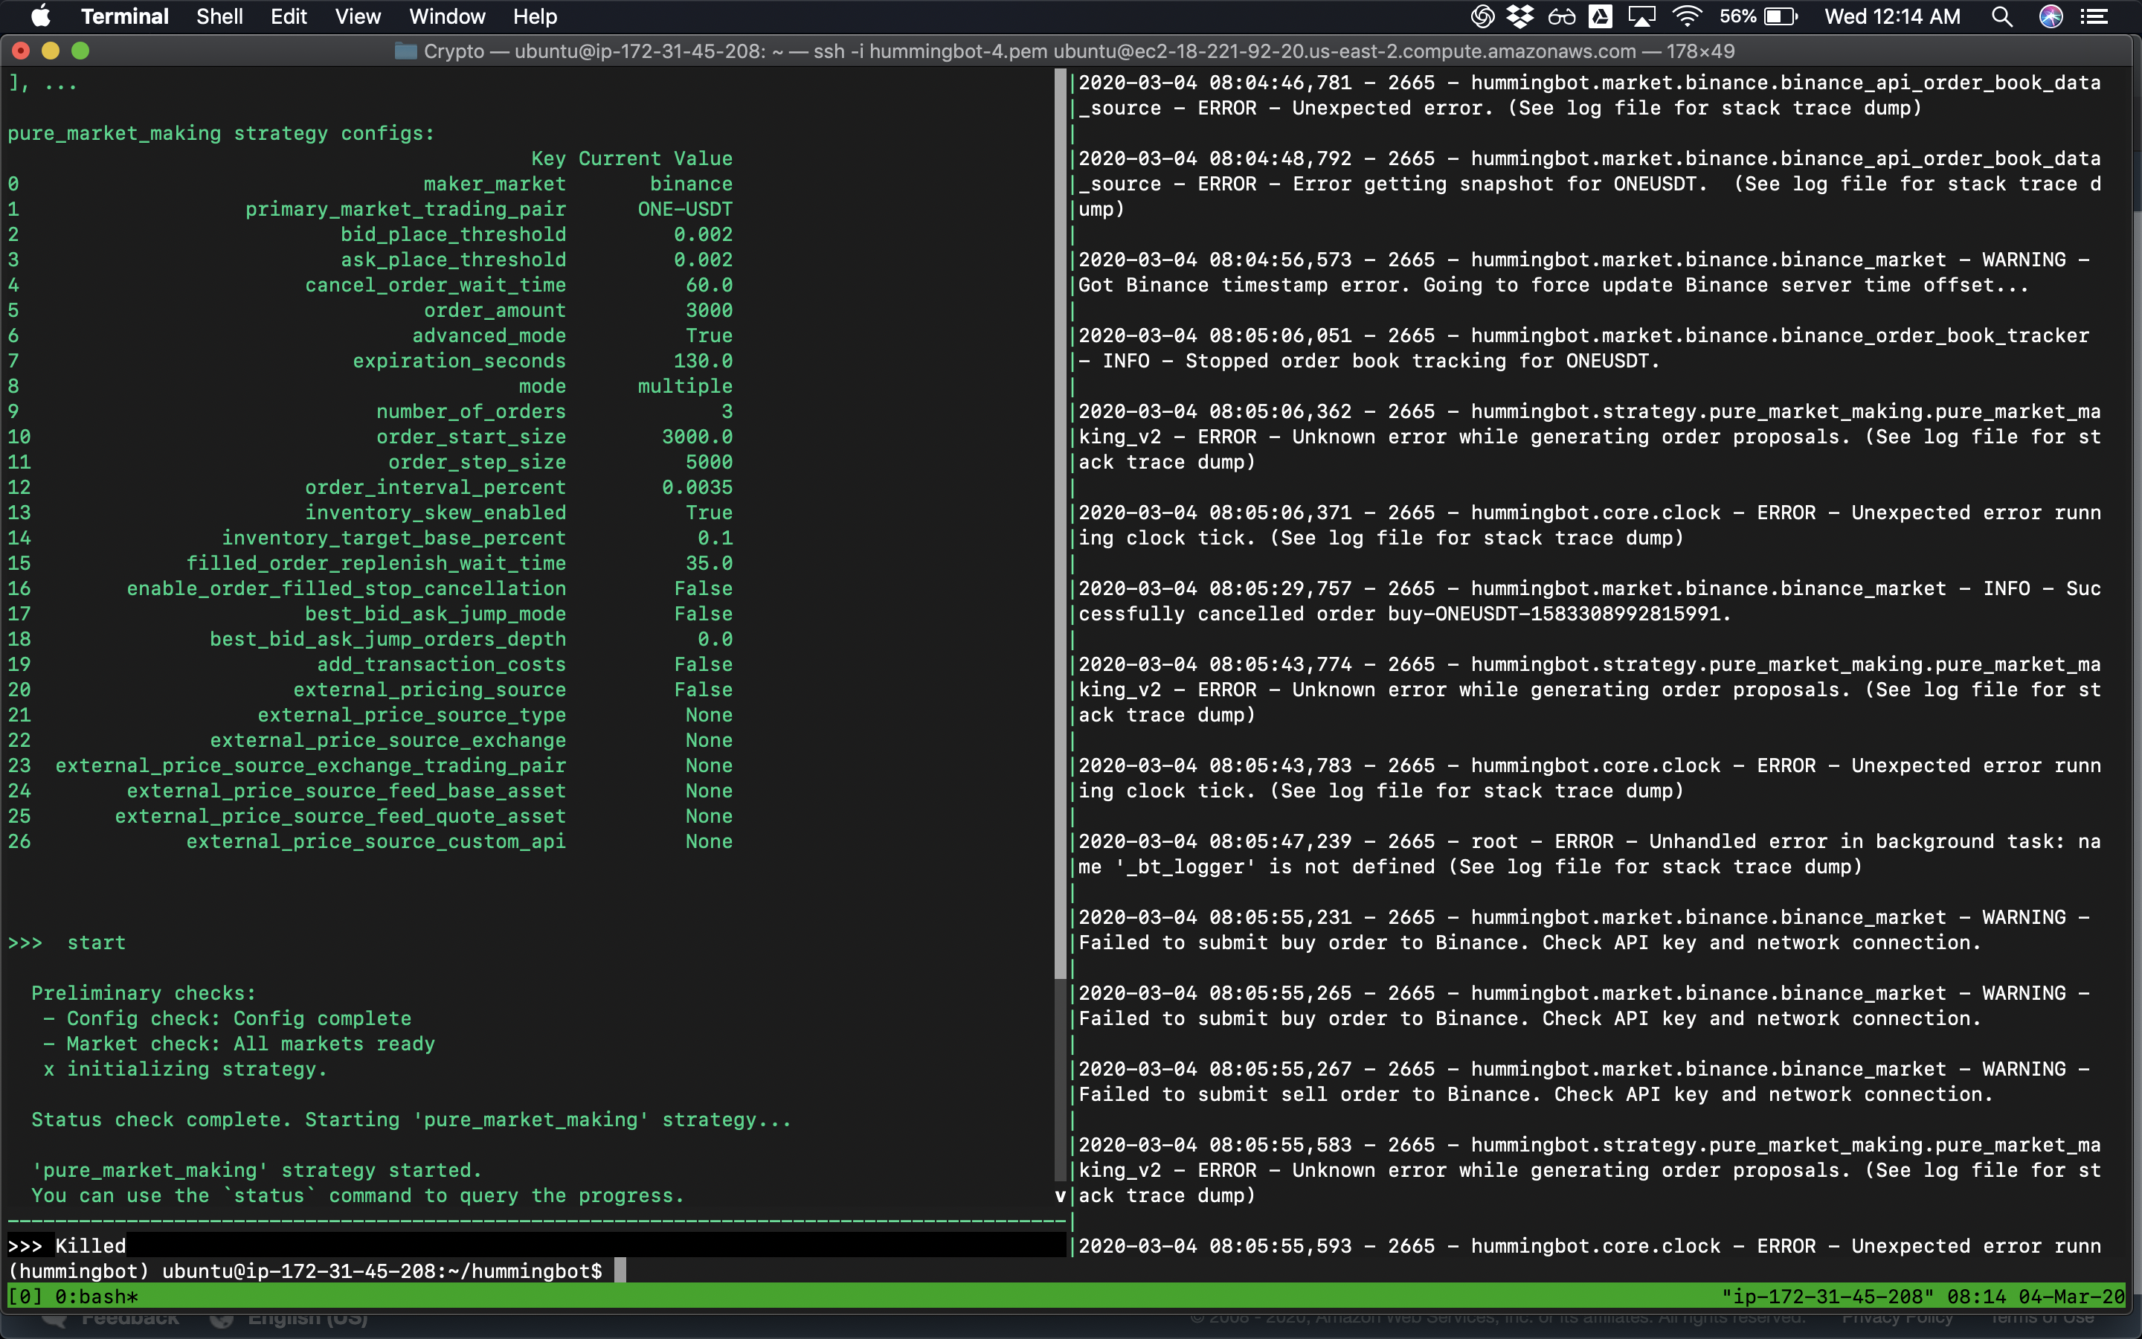Viewport: 2142px width, 1339px height.
Task: Click the Crypto folder icon in title bar
Action: pos(405,51)
